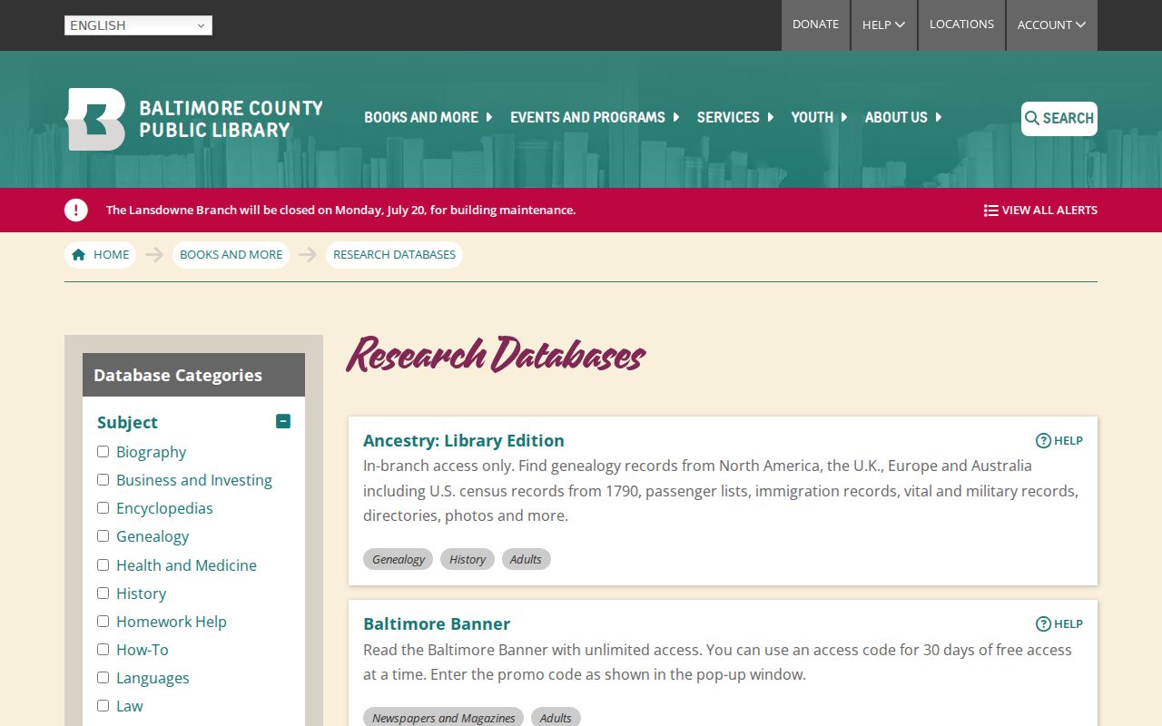The height and width of the screenshot is (726, 1162).
Task: Click Adults tag under Baltimore Banner
Action: [x=556, y=717]
